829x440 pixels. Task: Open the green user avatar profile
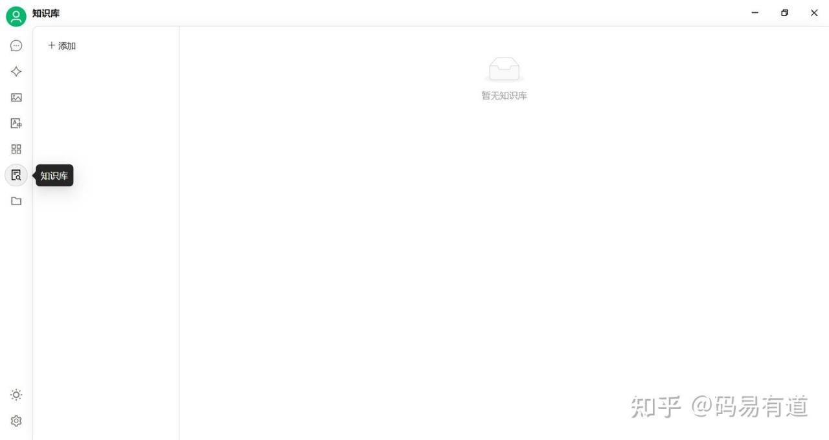click(x=16, y=16)
